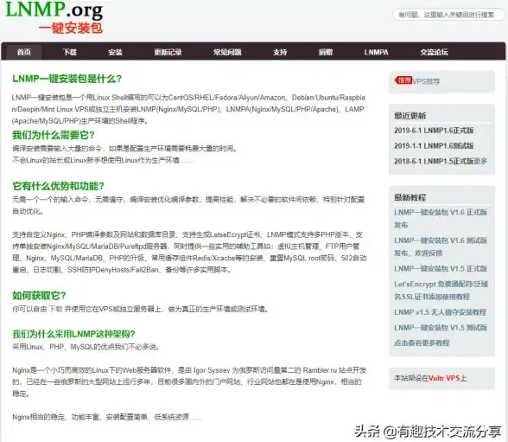Click heading 它有什么优势和功能?
Viewport: 508px width, 442px height.
58,186
